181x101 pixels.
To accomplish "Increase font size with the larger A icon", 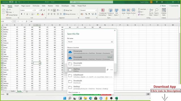I will (x=41, y=10).
